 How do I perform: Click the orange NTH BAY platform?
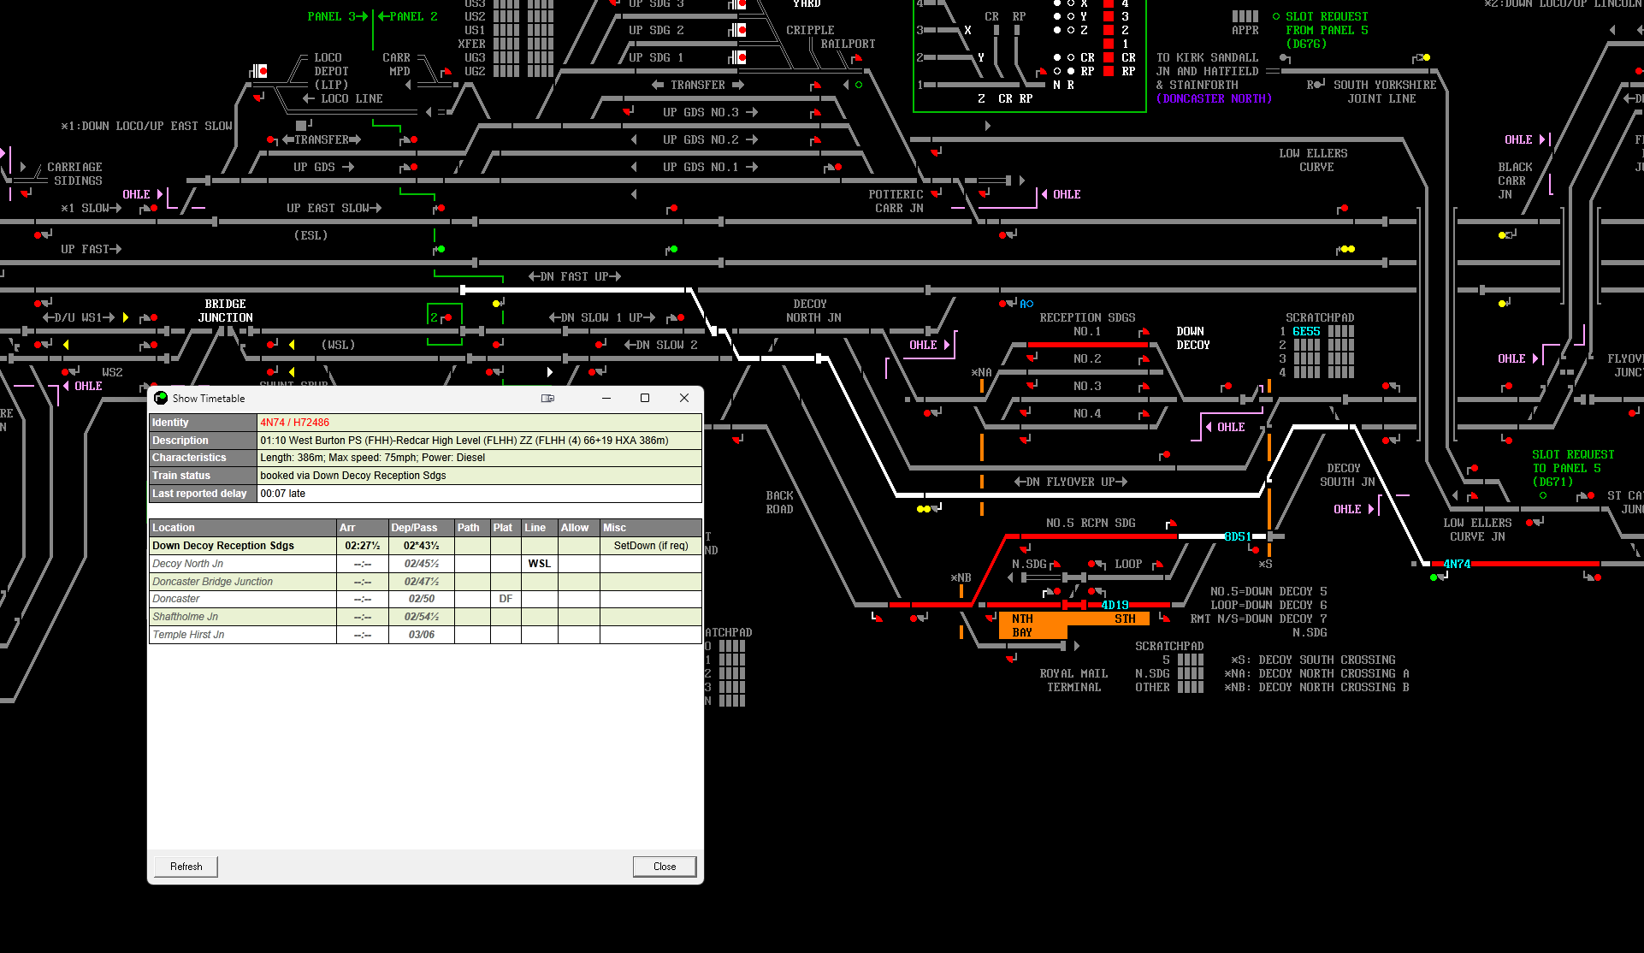(1032, 625)
